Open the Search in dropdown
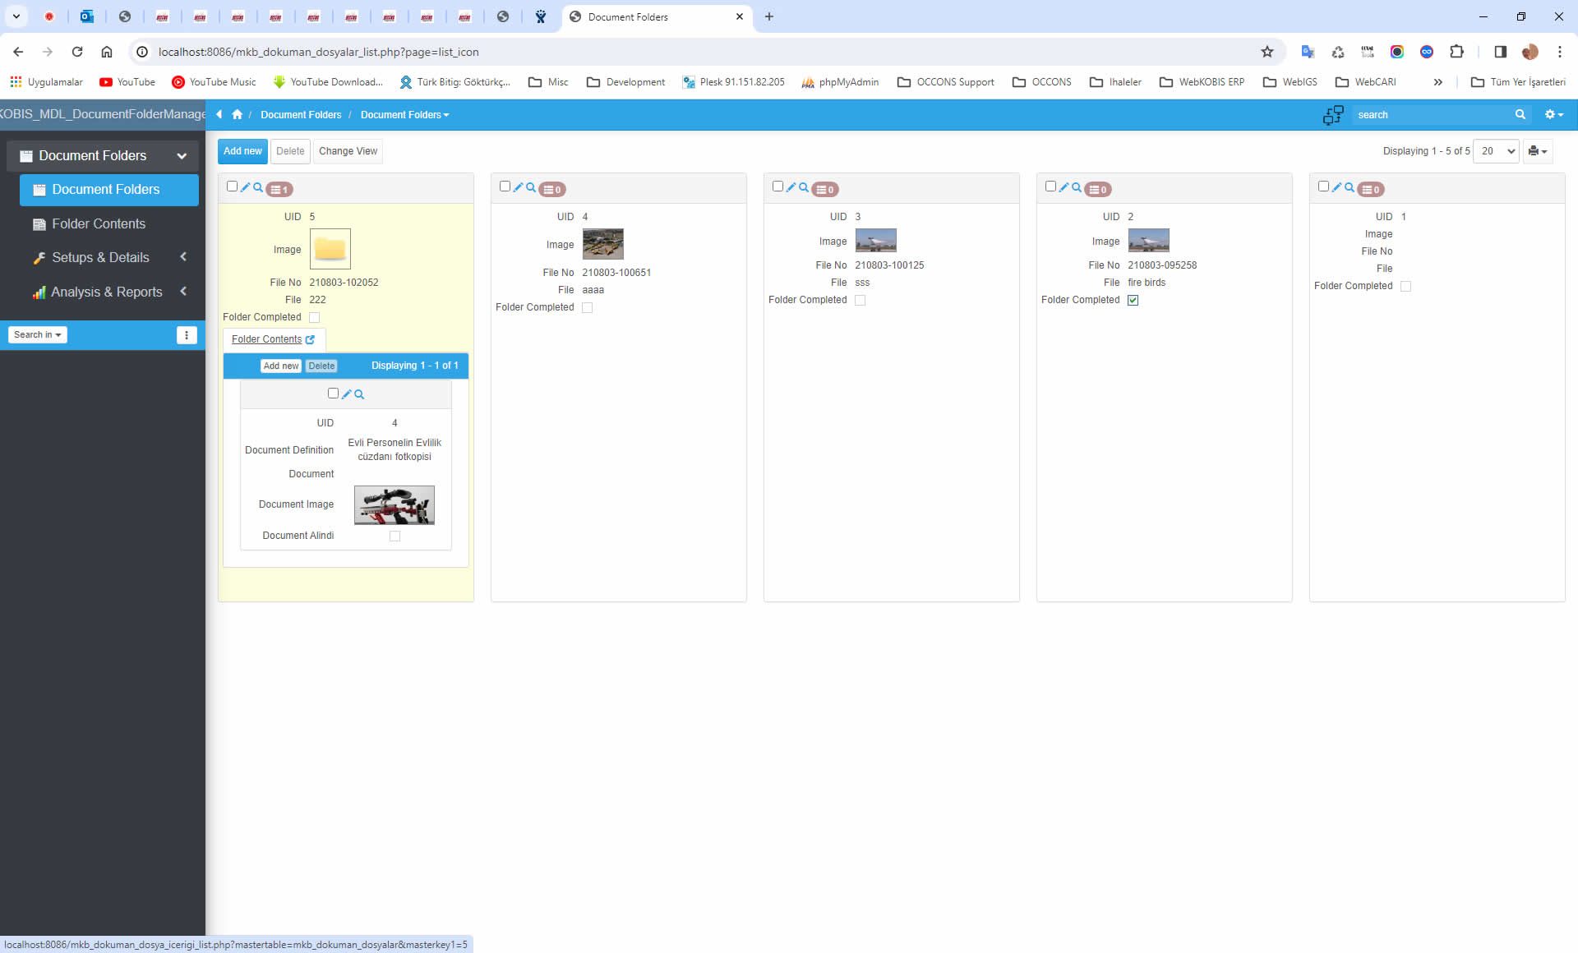 click(38, 334)
